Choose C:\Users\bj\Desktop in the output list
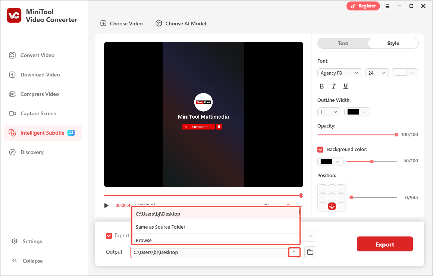The image size is (433, 276). click(216, 214)
